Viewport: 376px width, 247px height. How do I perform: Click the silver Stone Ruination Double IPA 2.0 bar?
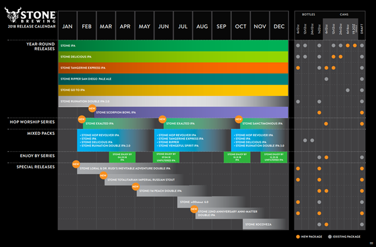tap(173, 101)
